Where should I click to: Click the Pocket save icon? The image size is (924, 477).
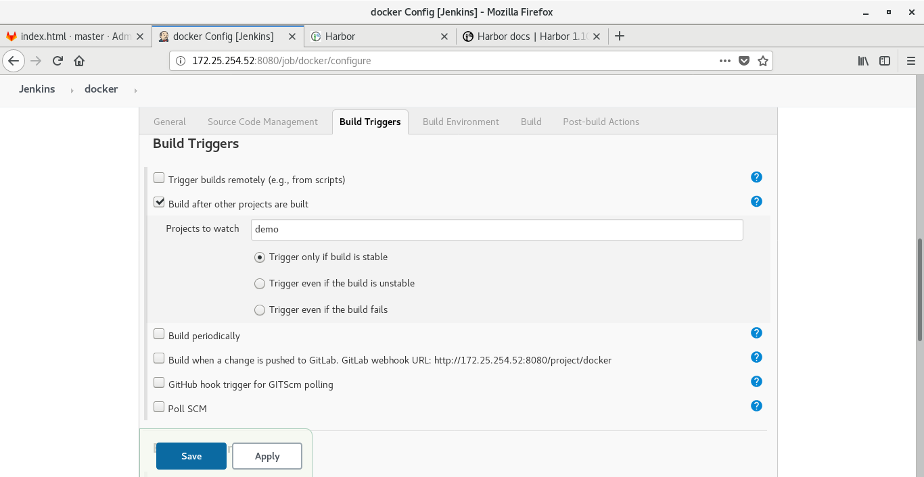[744, 61]
